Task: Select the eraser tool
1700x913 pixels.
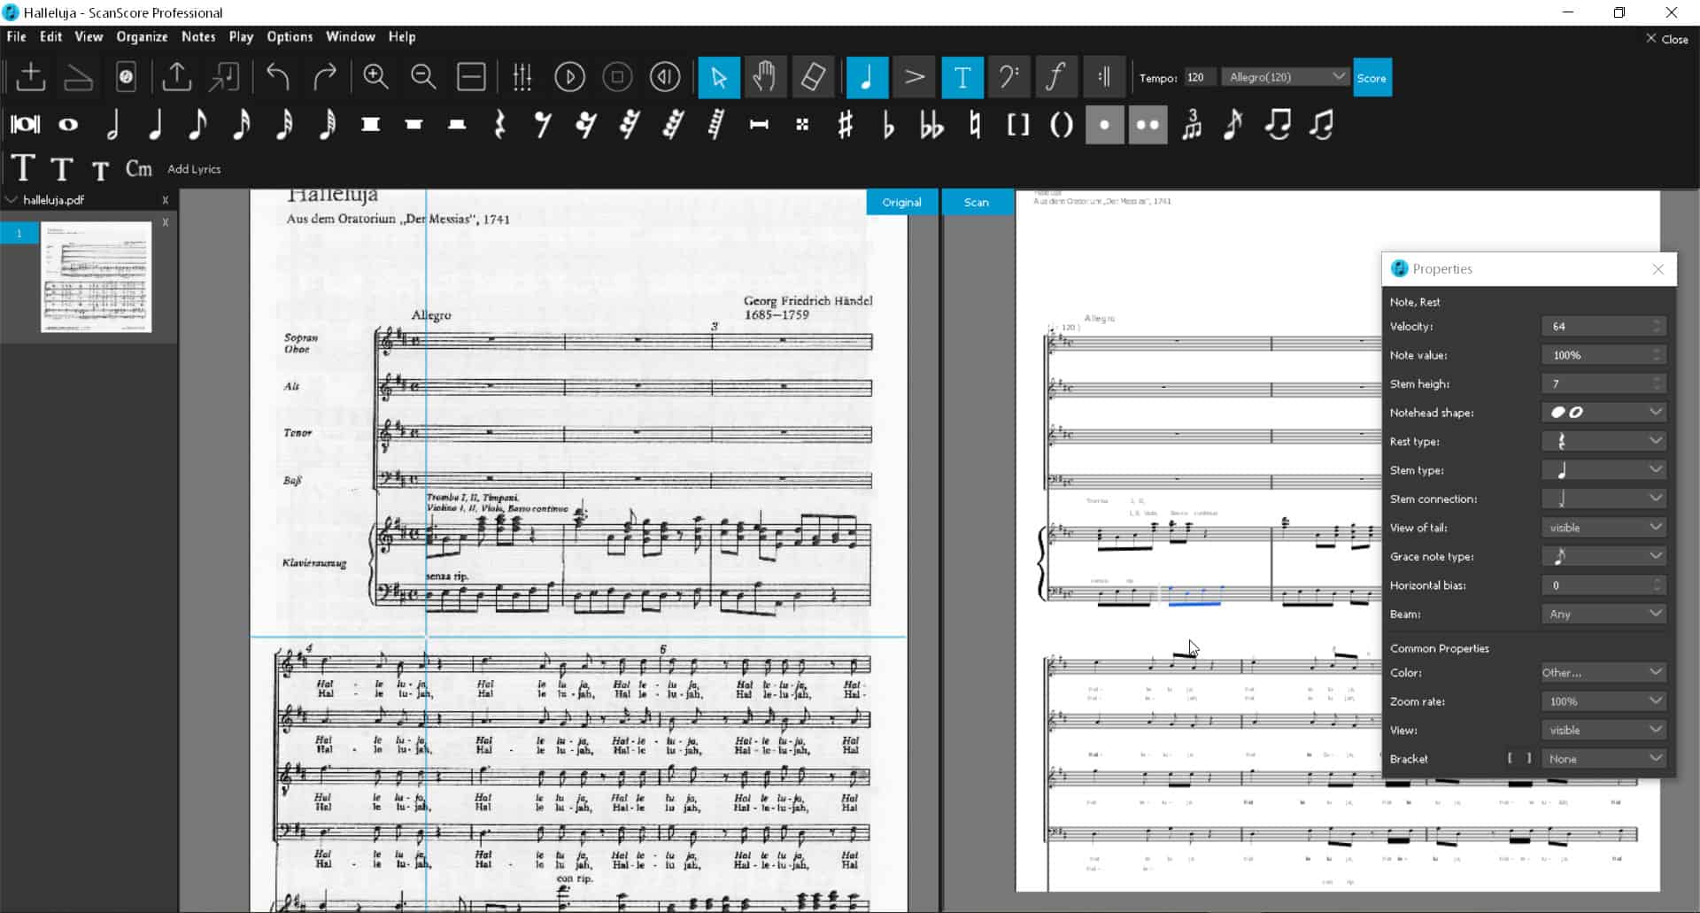Action: tap(813, 78)
